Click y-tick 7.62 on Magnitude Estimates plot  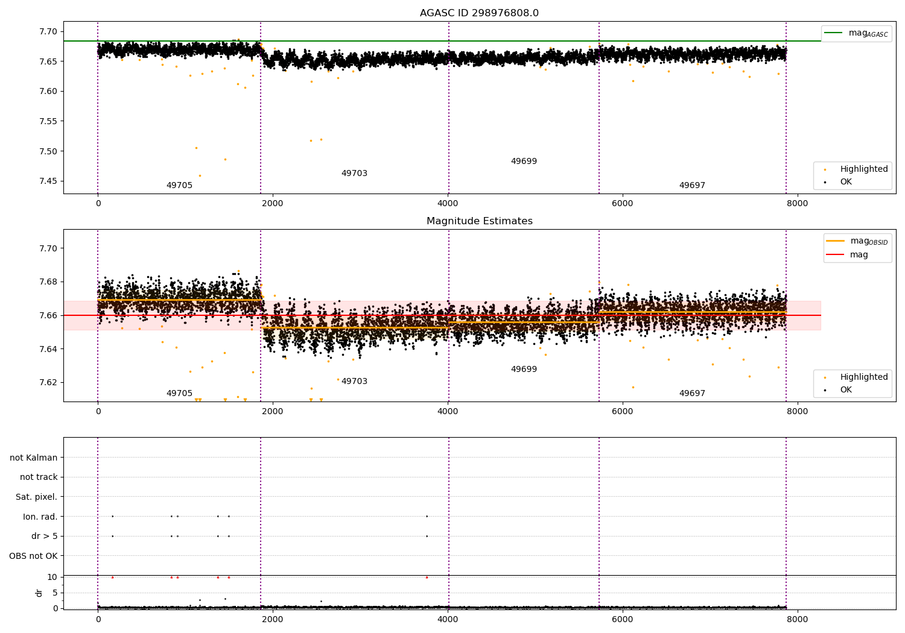click(49, 382)
